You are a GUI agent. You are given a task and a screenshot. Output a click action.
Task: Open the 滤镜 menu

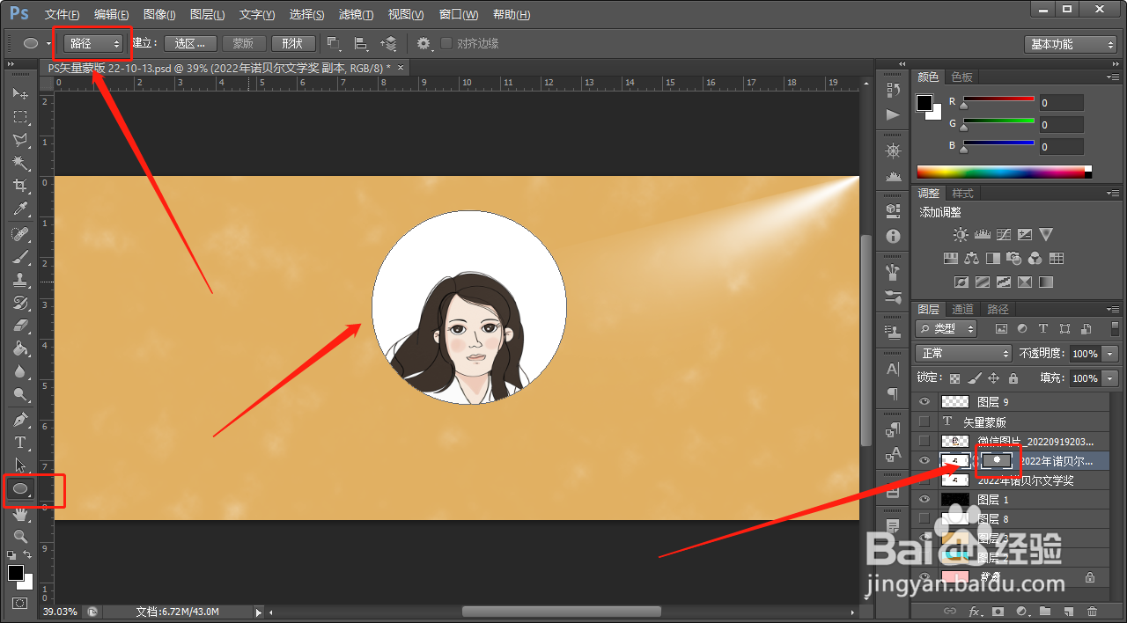(x=356, y=15)
